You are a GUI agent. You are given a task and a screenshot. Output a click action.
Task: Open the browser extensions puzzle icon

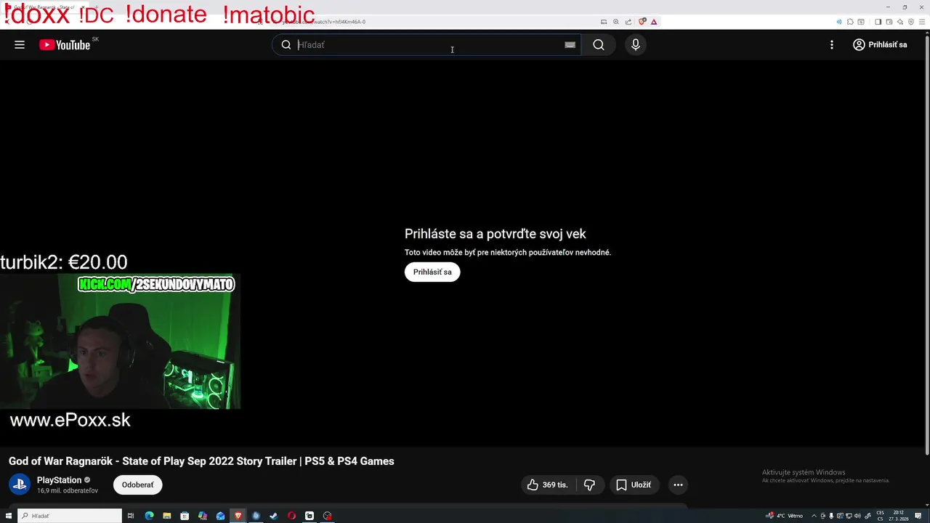pyautogui.click(x=850, y=22)
